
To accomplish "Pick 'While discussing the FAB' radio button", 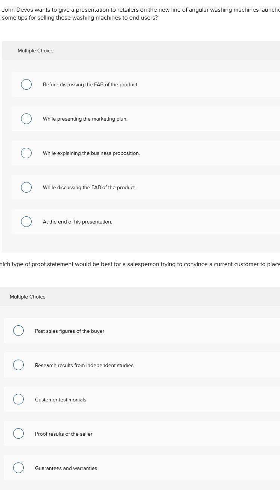I will [x=26, y=187].
